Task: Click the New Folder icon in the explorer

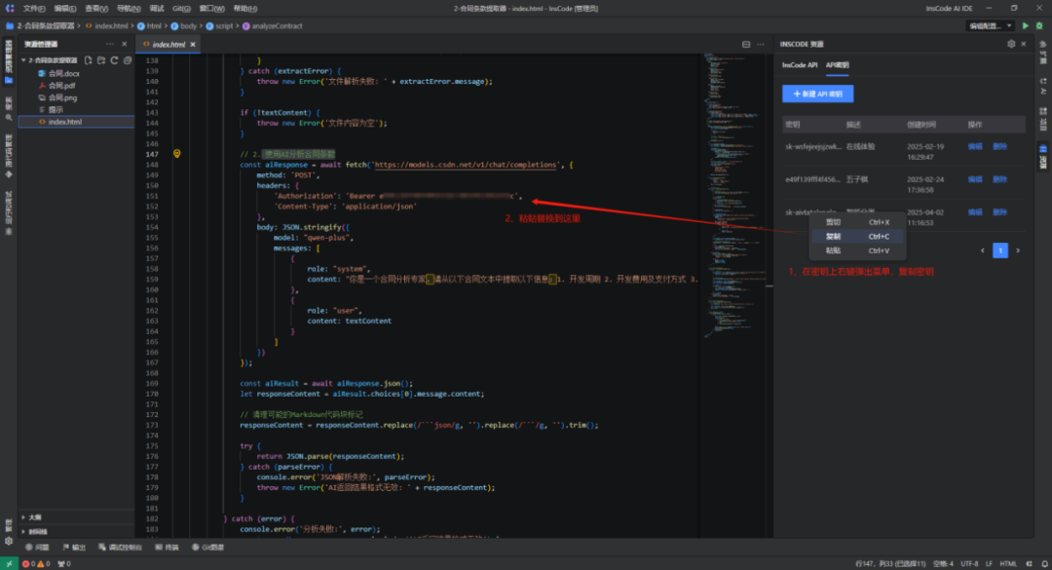Action: [x=101, y=60]
